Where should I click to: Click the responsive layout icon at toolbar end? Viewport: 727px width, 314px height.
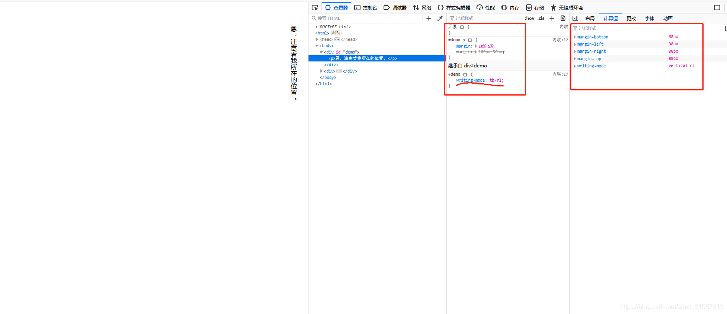coord(717,8)
